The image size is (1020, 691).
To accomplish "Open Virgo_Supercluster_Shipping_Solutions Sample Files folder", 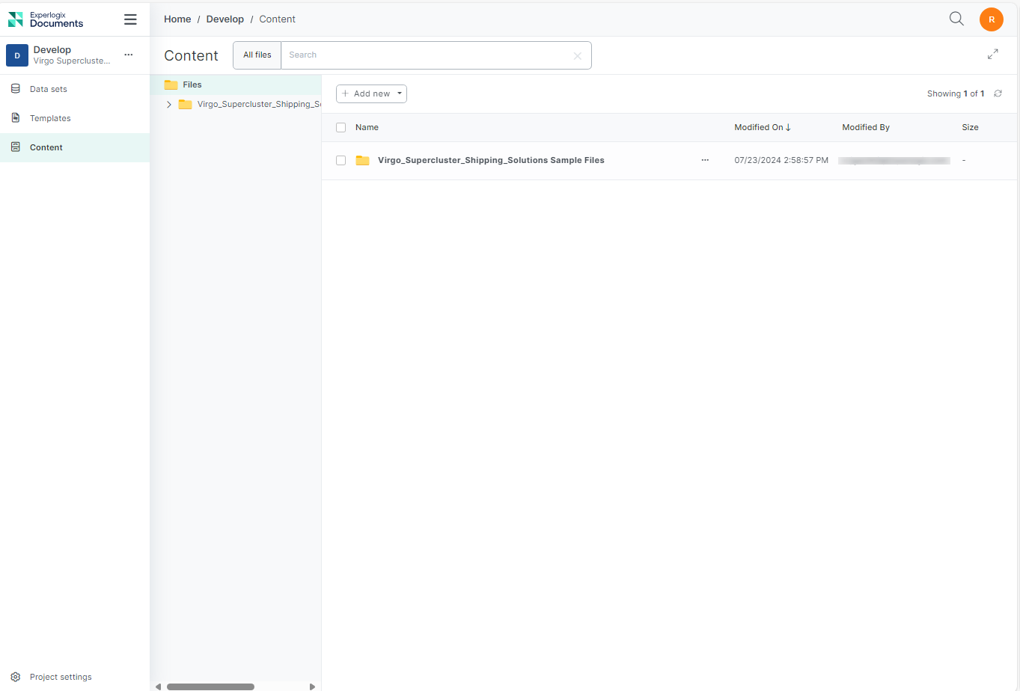I will click(491, 161).
